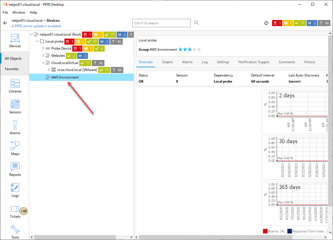Open the Devices sidebar icon
Image resolution: width=333 pixels, height=240 pixels.
[15, 41]
